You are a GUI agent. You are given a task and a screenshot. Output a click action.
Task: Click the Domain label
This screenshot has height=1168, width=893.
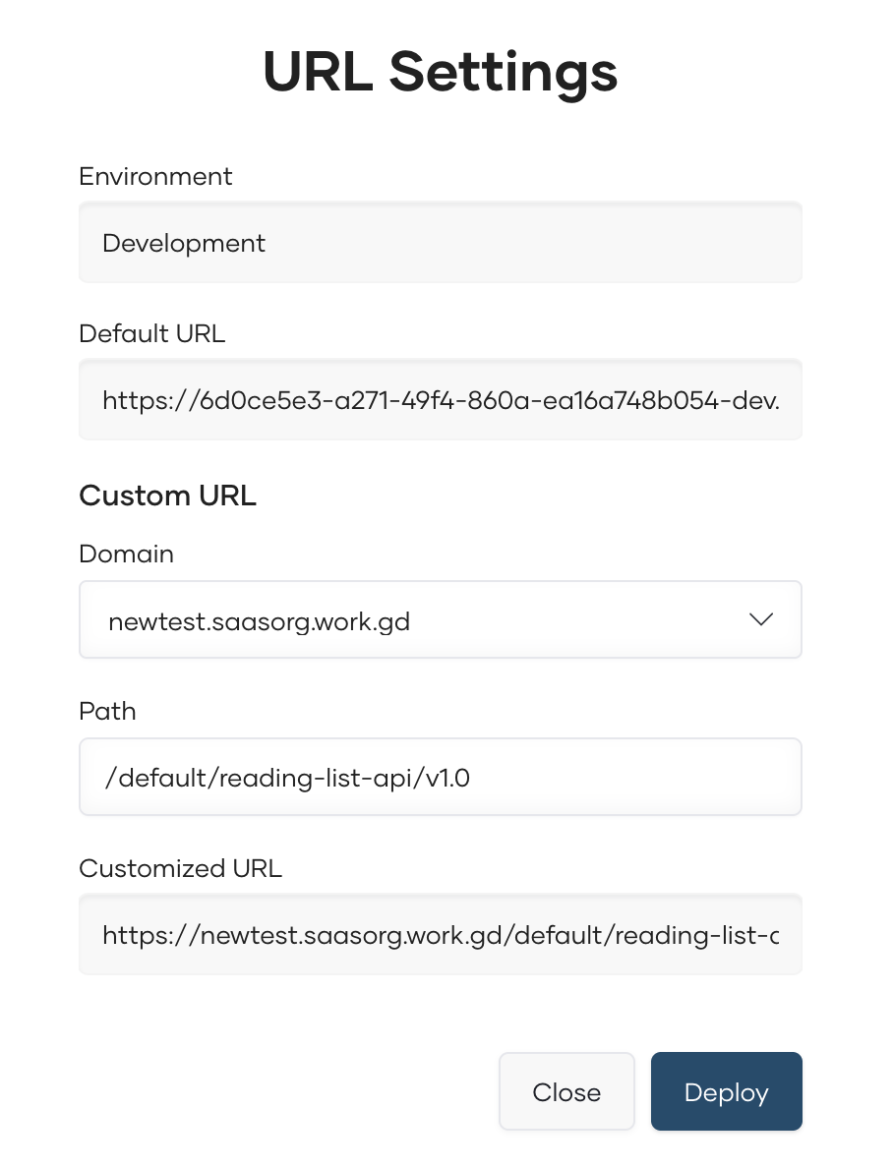point(126,555)
